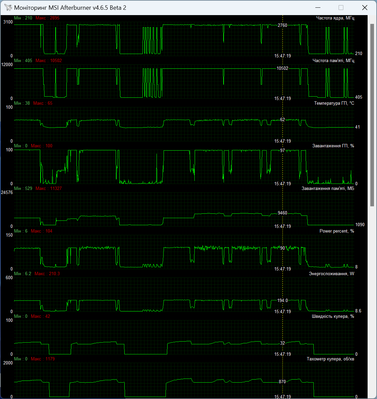Click the 'Power percent, %' graph label
Screen dimensions: 377x399
336,231
